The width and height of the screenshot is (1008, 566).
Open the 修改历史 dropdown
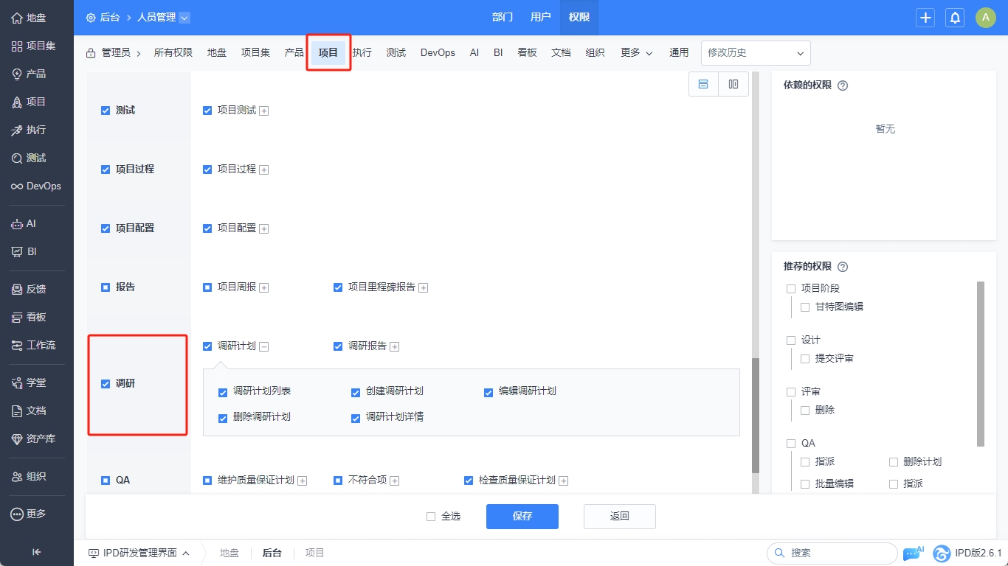point(755,53)
